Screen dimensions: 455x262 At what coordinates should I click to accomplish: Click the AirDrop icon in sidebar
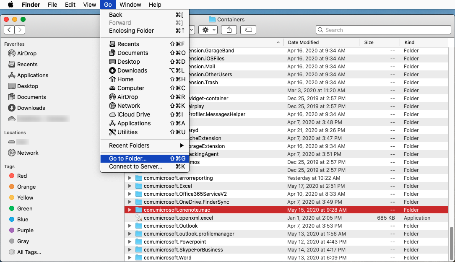point(12,53)
